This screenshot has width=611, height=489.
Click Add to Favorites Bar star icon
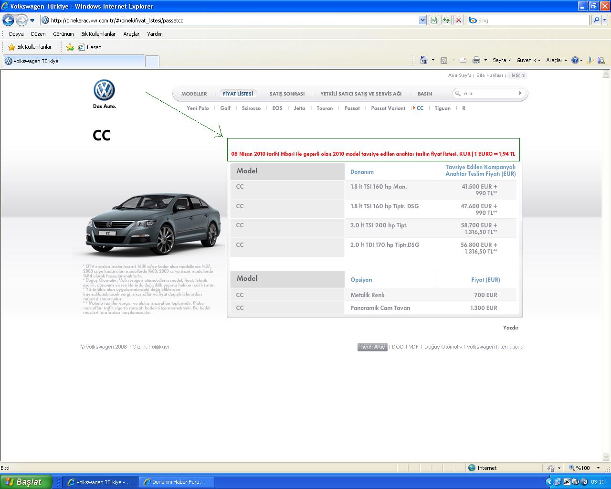click(70, 47)
